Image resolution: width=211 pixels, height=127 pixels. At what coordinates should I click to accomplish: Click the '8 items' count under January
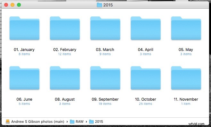pos(24,54)
